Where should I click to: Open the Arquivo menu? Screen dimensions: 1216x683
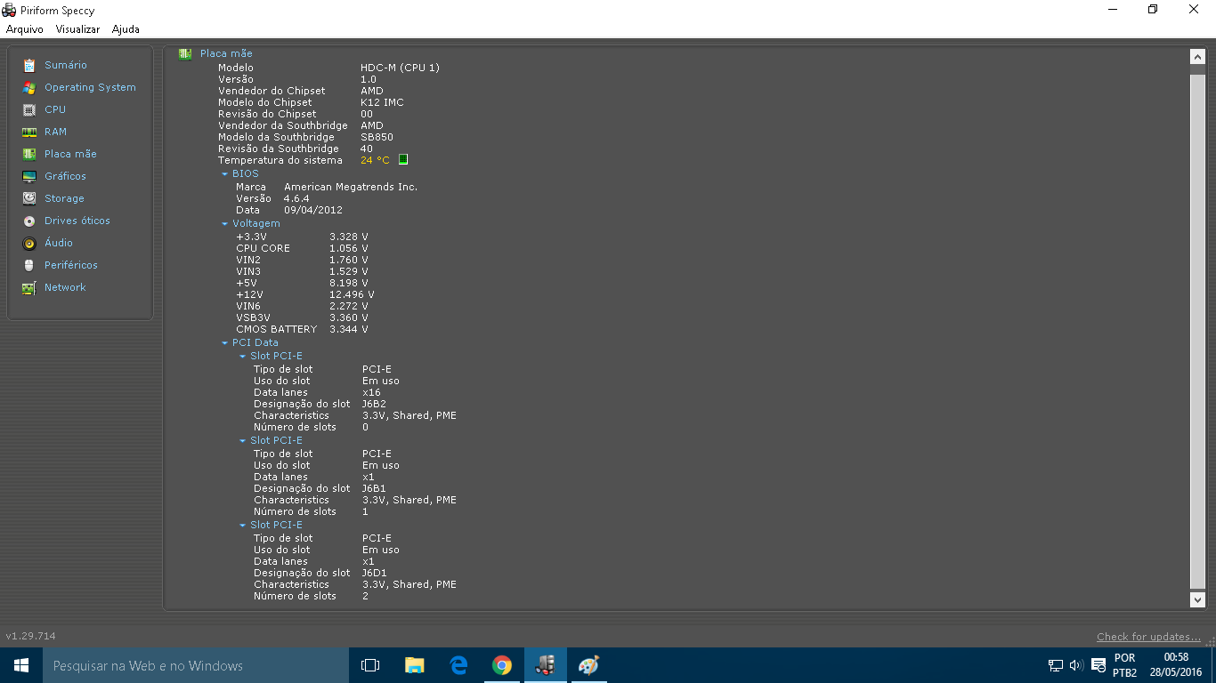[x=25, y=29]
